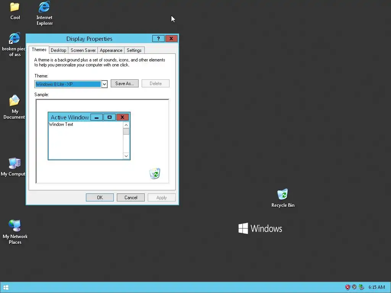This screenshot has width=391, height=293.
Task: Click Save As... button
Action: tap(124, 84)
